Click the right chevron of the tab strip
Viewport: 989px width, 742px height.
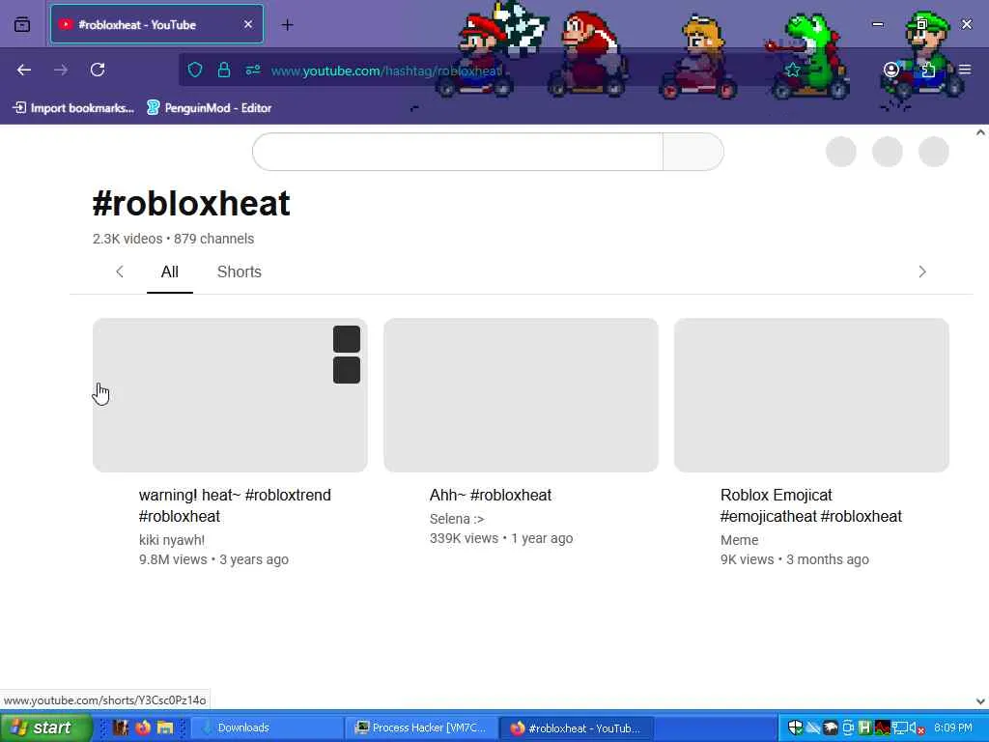point(922,271)
